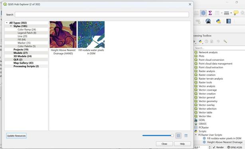Image resolution: width=245 pixels, height=149 pixels.
Task: Click the measure line ruler icon
Action: point(226,13)
